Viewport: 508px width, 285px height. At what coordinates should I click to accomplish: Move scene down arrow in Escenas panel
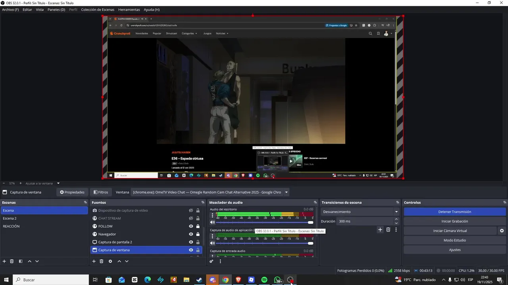tap(37, 261)
